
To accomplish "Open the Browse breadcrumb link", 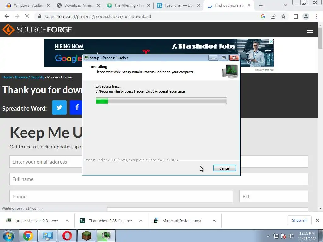I will click(21, 77).
